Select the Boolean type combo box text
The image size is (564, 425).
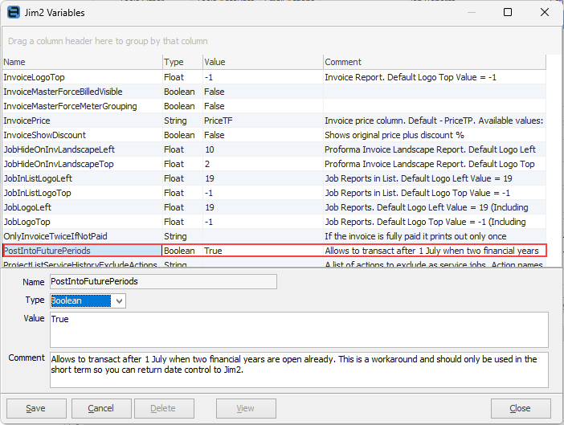81,301
